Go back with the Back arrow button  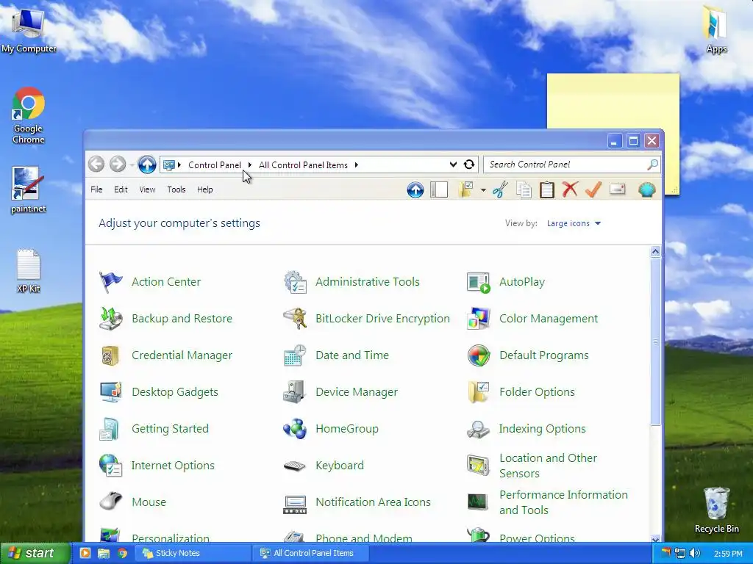coord(96,164)
